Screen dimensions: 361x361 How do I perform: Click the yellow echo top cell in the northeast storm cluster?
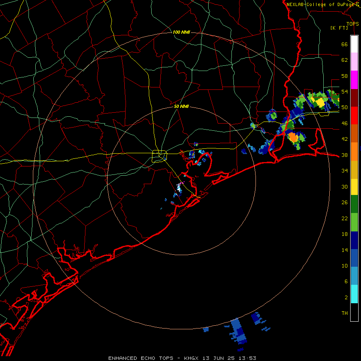point(320,102)
